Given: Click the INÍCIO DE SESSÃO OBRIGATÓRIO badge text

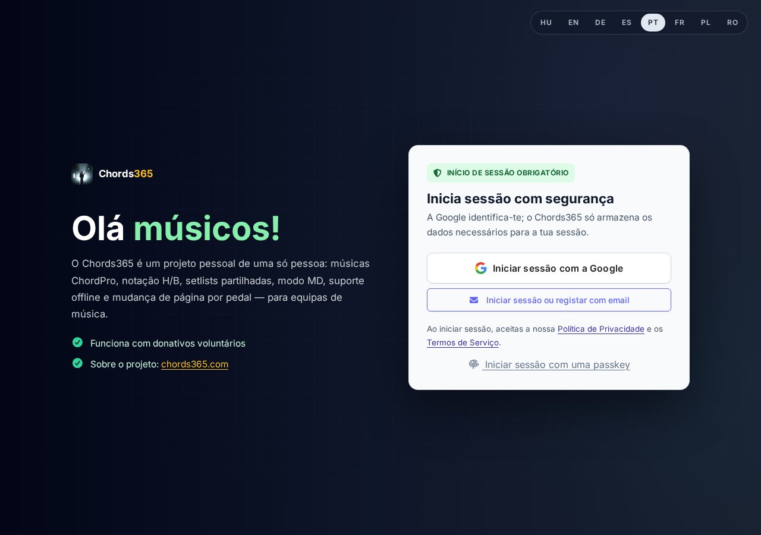Looking at the screenshot, I should click(x=508, y=173).
